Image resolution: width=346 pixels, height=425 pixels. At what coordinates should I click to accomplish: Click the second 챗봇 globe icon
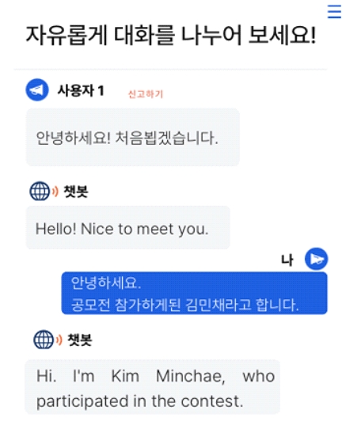click(x=44, y=340)
